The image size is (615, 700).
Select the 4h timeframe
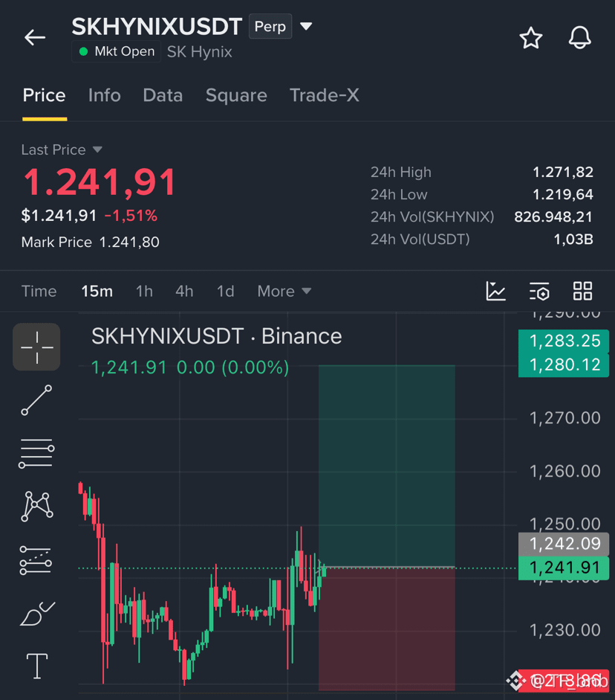click(x=184, y=291)
